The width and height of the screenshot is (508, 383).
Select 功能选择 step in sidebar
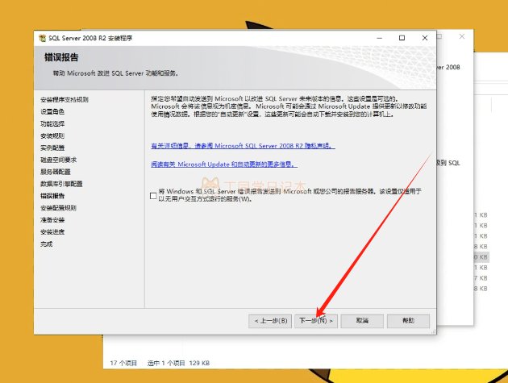[x=52, y=123]
